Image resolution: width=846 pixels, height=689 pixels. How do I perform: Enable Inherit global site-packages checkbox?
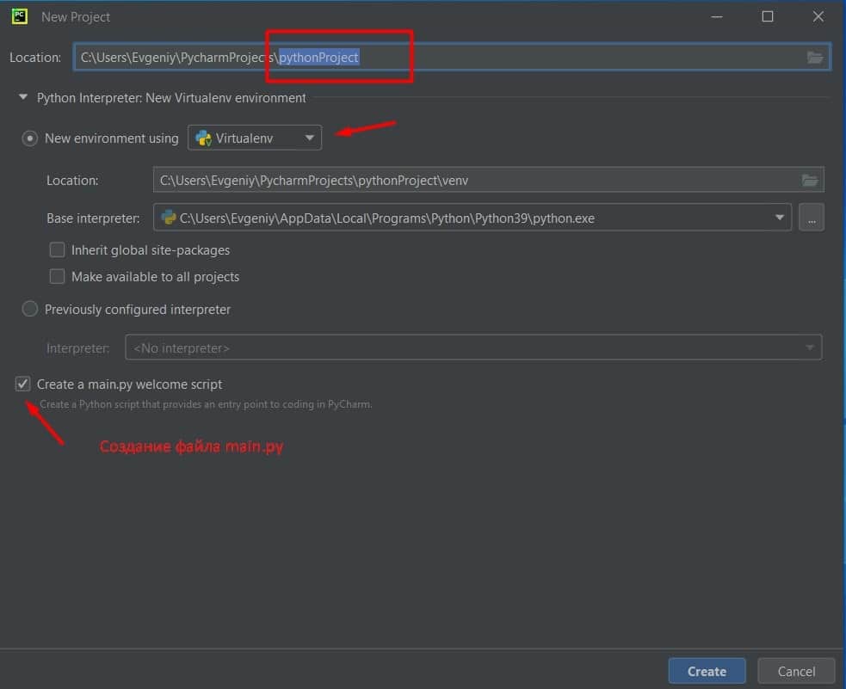pyautogui.click(x=58, y=250)
